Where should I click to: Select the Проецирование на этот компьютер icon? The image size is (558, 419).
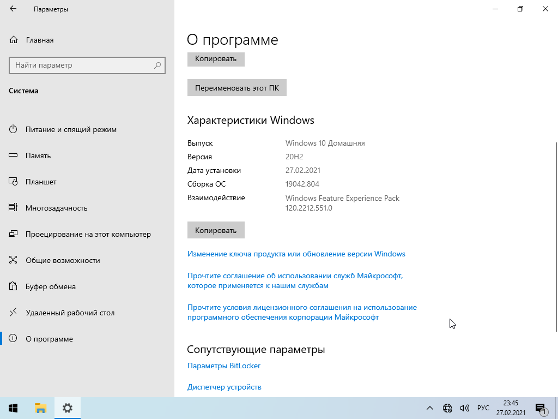13,234
